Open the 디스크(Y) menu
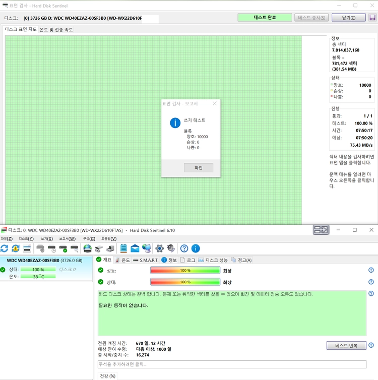This screenshot has width=378, height=380. point(26,239)
